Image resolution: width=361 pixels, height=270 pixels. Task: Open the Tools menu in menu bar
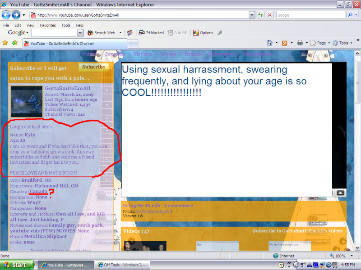66,25
